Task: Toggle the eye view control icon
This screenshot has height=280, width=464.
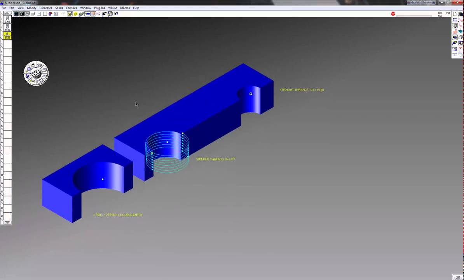Action: pyautogui.click(x=455, y=37)
